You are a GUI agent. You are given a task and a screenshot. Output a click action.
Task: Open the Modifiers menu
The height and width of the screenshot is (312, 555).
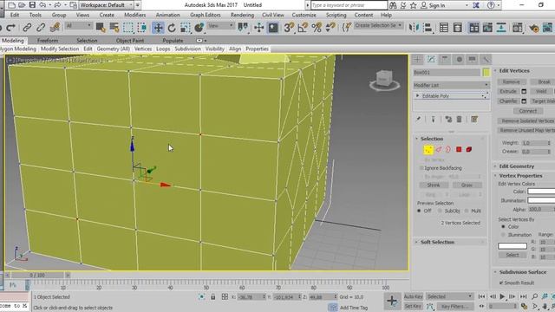click(135, 15)
